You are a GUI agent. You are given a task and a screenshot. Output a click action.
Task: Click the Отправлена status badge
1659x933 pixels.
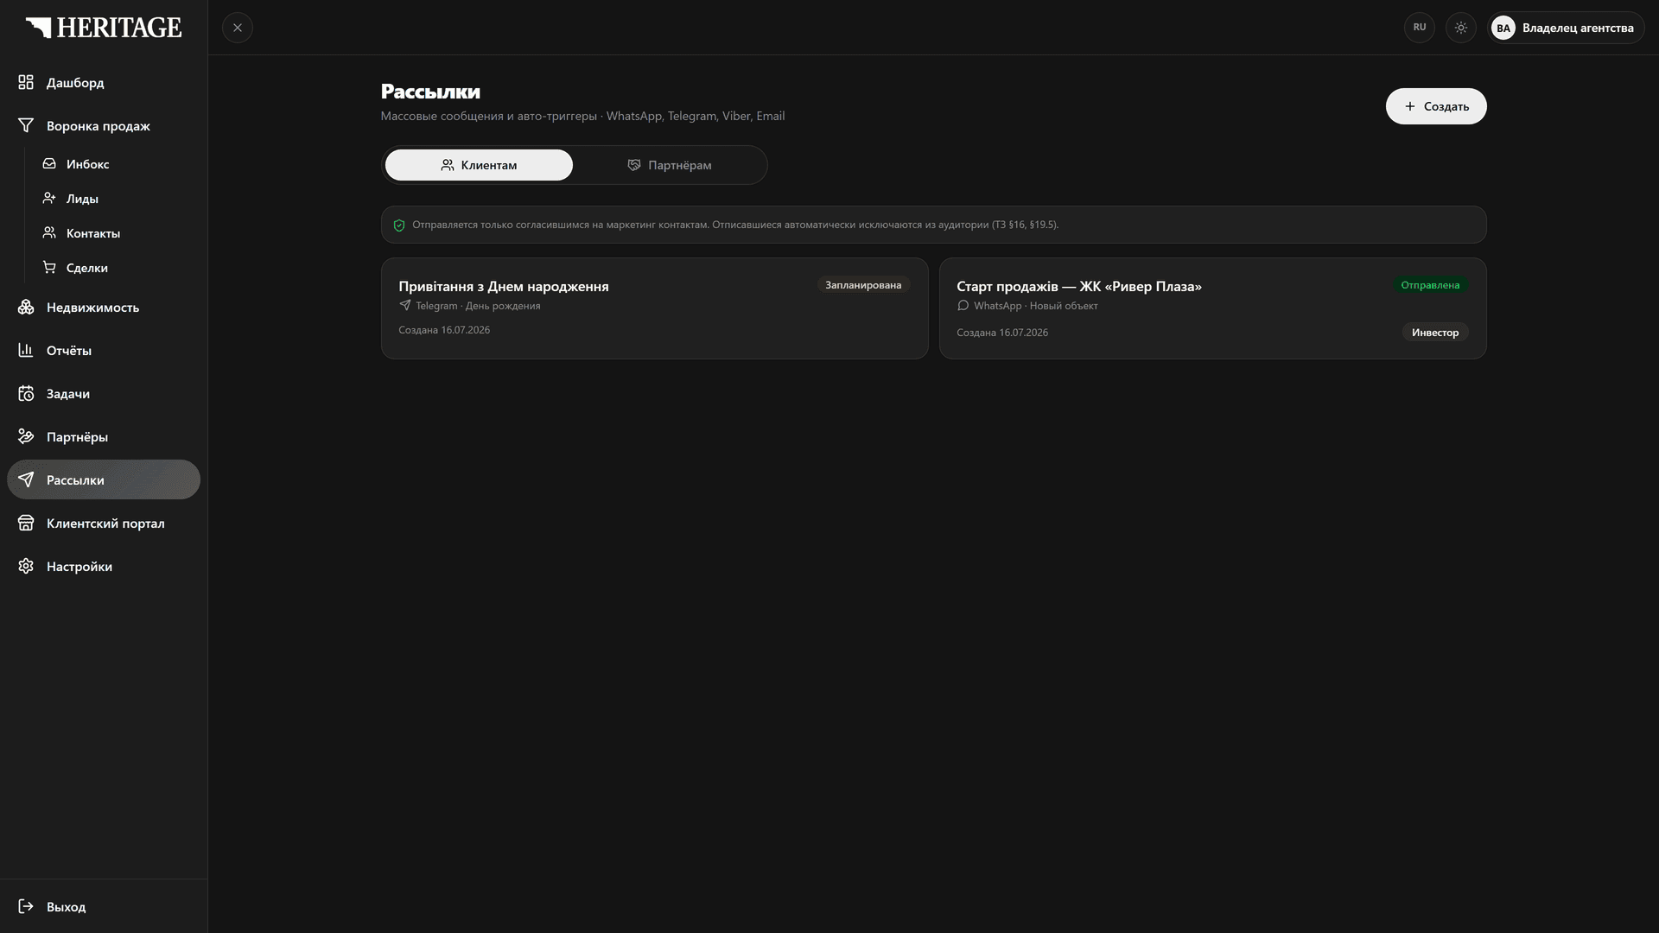coord(1430,285)
